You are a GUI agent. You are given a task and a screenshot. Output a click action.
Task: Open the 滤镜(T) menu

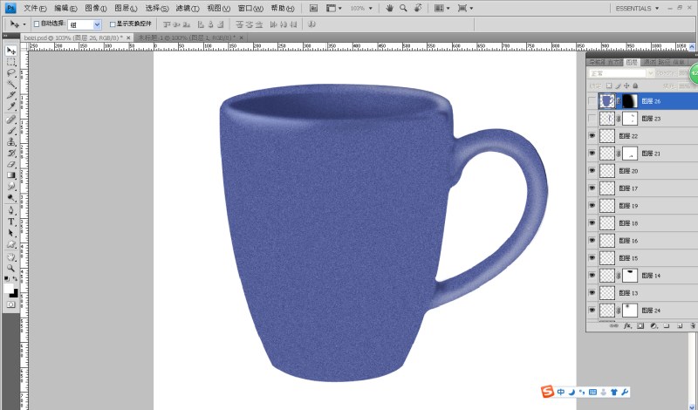click(x=188, y=8)
